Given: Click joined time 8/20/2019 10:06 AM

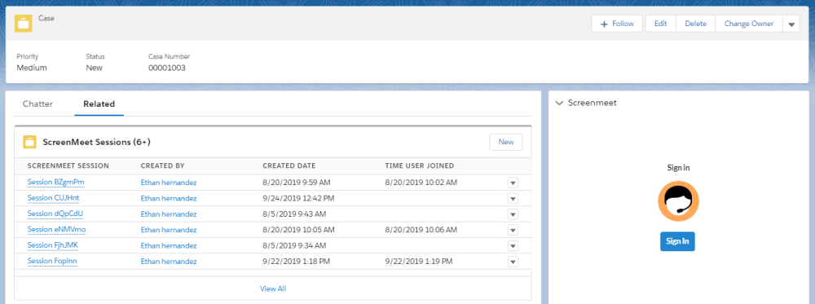Looking at the screenshot, I should 421,230.
